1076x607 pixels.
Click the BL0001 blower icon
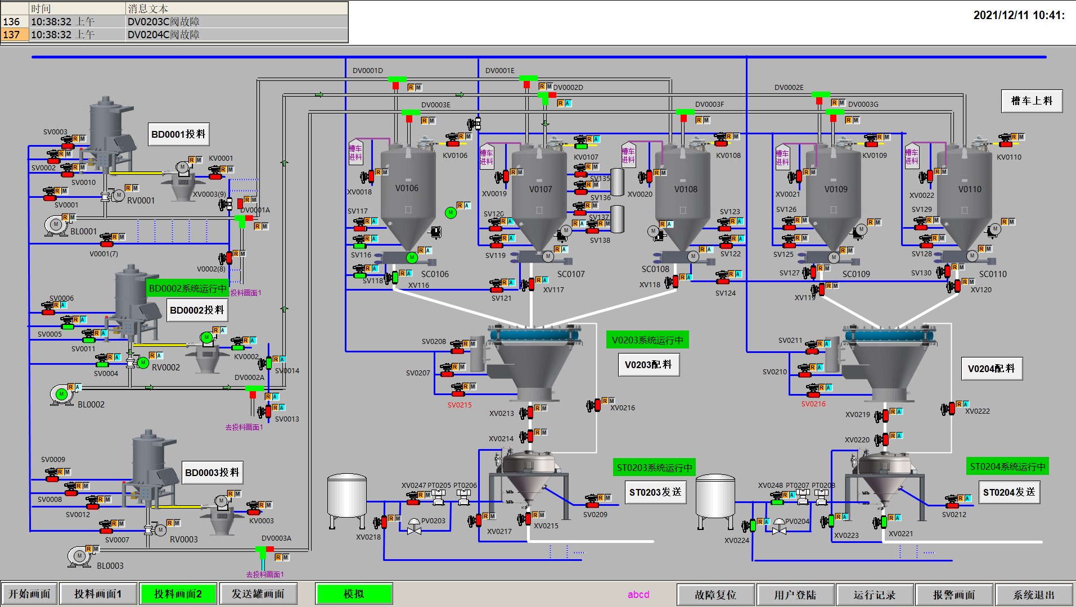click(56, 225)
